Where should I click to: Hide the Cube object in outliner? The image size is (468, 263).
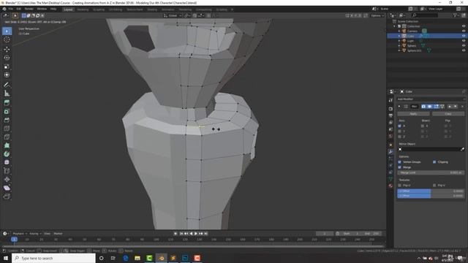[x=464, y=36]
